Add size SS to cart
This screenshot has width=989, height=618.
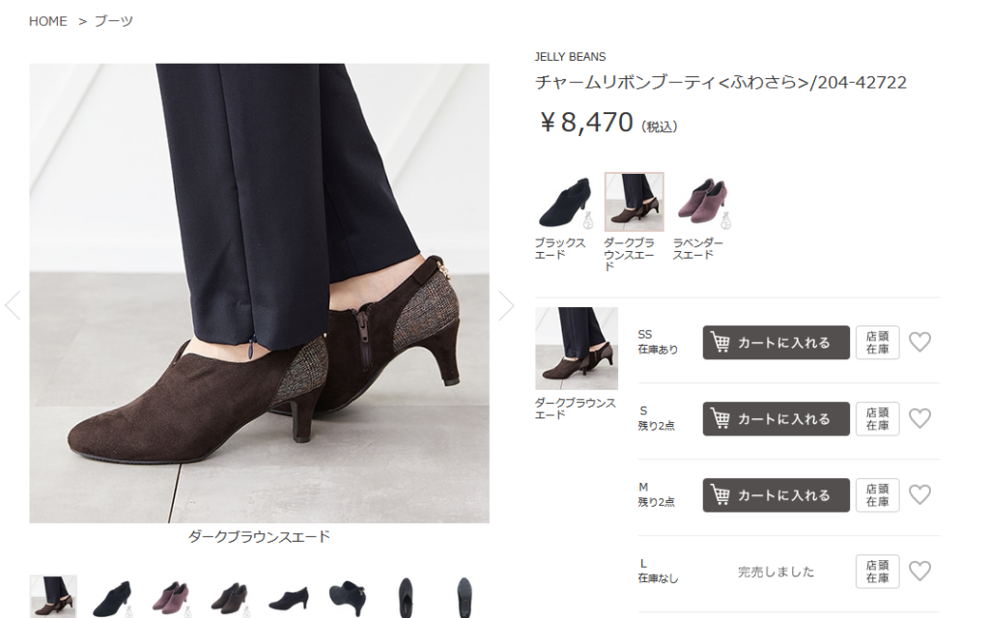776,343
